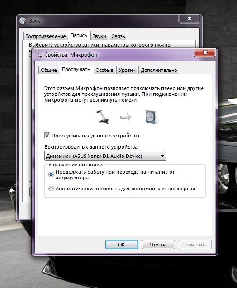
Task: Click the description text about разъем Микрофон
Action: click(123, 94)
